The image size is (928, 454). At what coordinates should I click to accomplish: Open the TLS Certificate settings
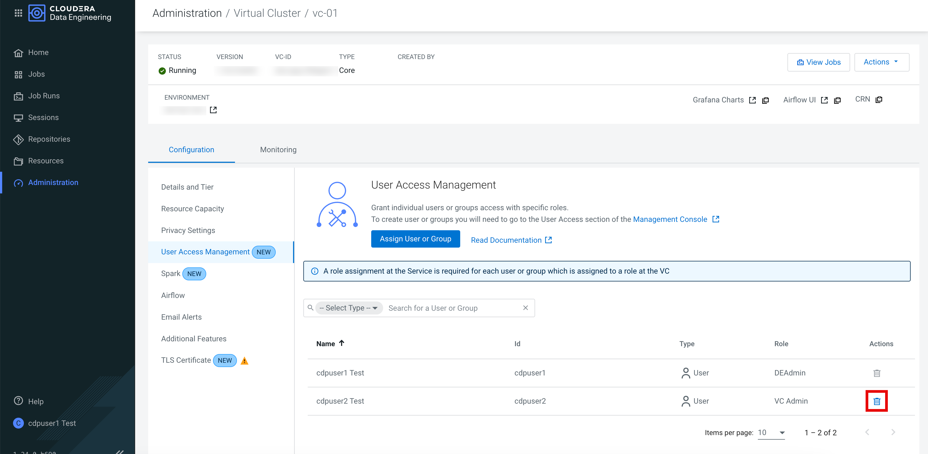point(186,360)
